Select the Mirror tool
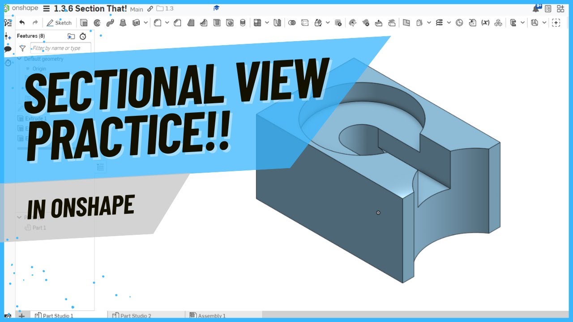The width and height of the screenshot is (573, 322). coord(277,23)
